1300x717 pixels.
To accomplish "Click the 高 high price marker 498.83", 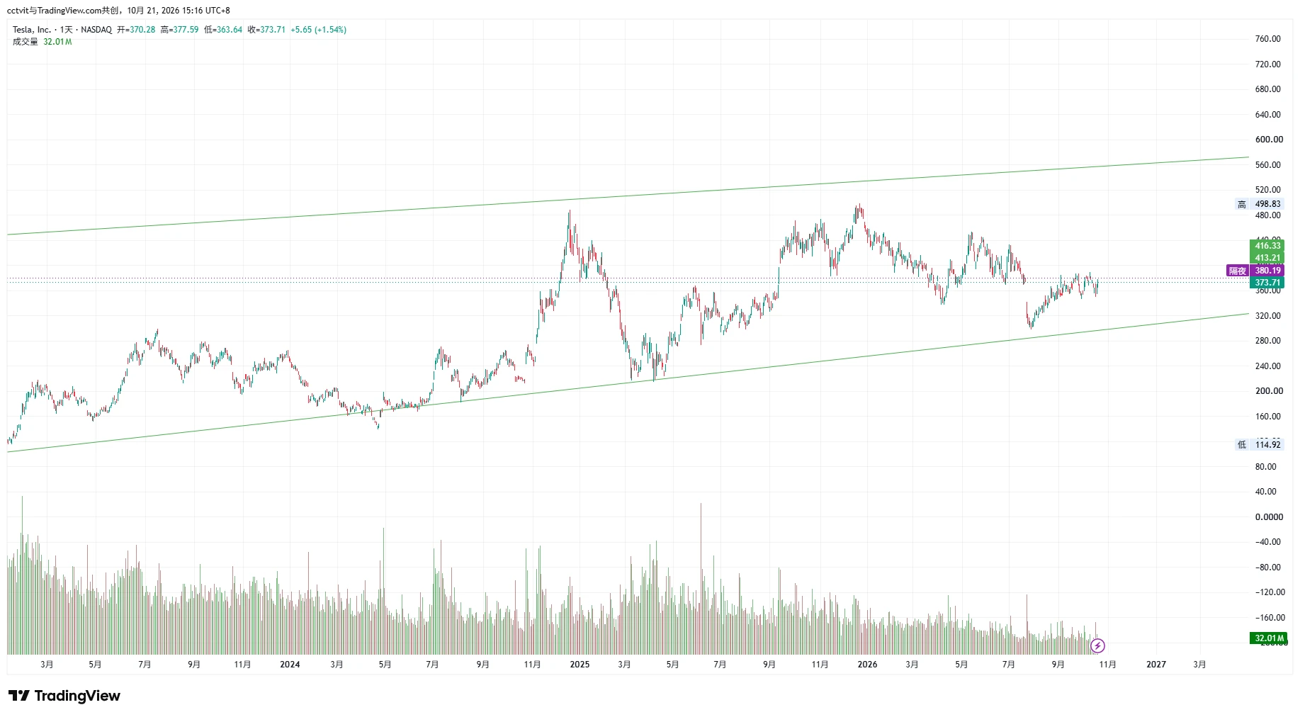I will click(1259, 204).
